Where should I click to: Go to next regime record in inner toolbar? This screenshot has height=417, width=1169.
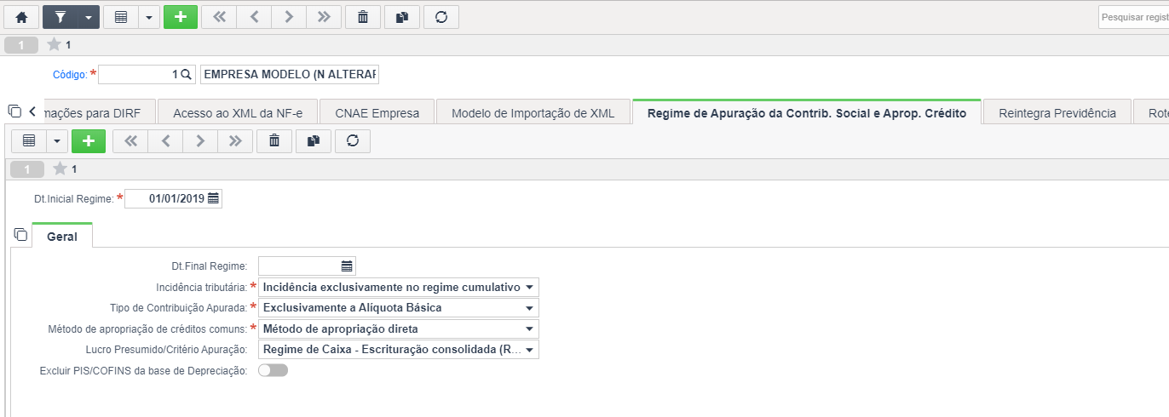click(x=200, y=141)
